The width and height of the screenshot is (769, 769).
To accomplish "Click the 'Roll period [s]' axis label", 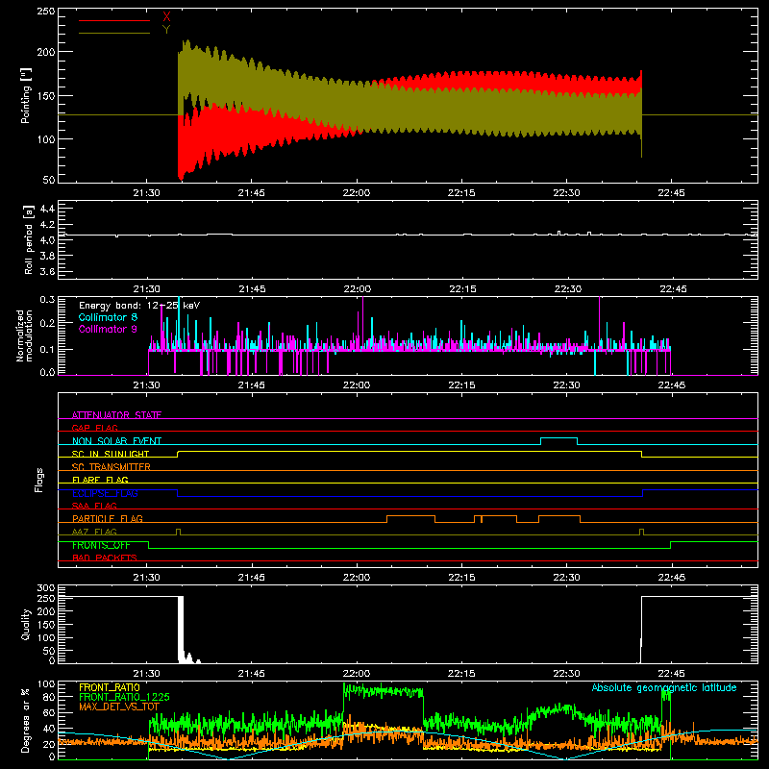I will pos(29,239).
